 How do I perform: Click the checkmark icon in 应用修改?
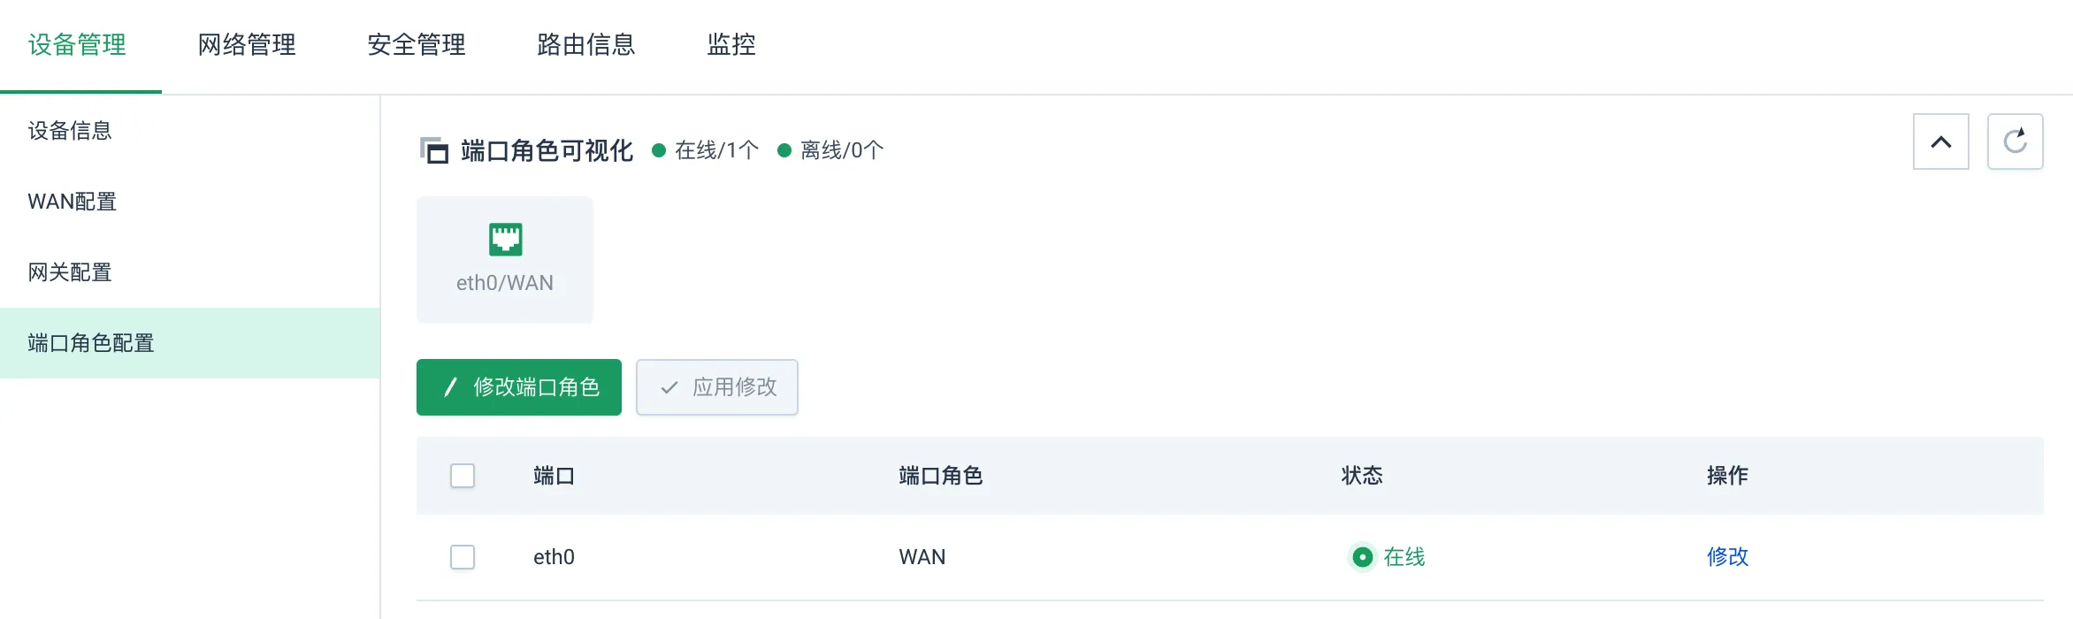point(669,387)
